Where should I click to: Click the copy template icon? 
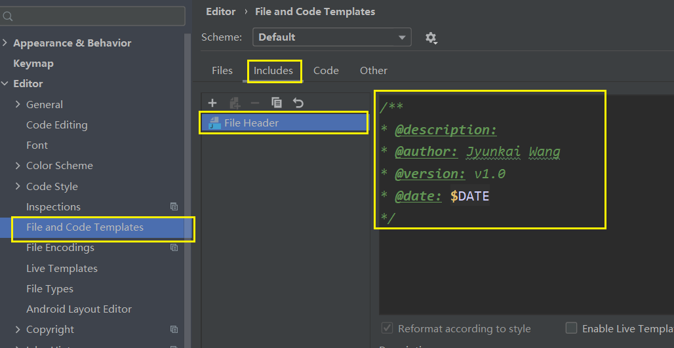(277, 103)
